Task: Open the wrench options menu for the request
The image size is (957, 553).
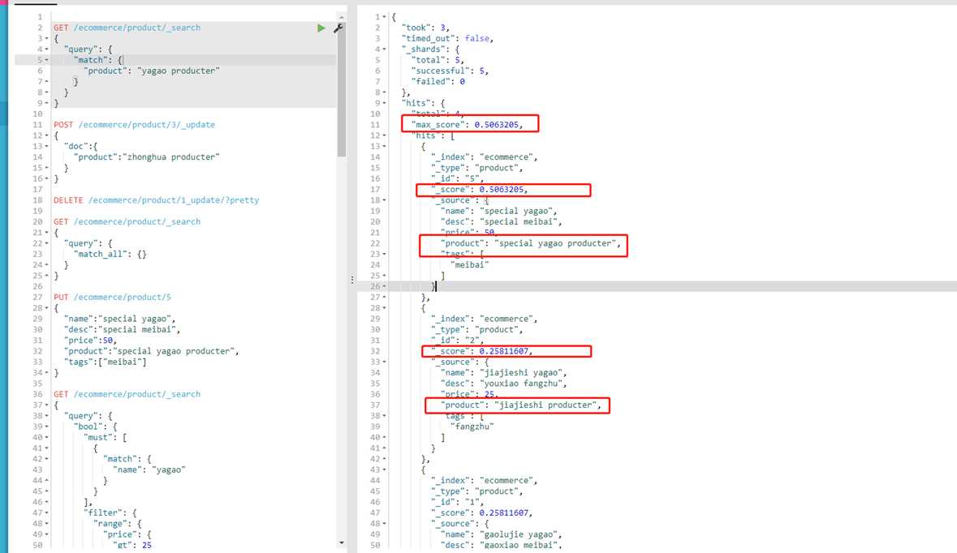Action: pyautogui.click(x=338, y=28)
